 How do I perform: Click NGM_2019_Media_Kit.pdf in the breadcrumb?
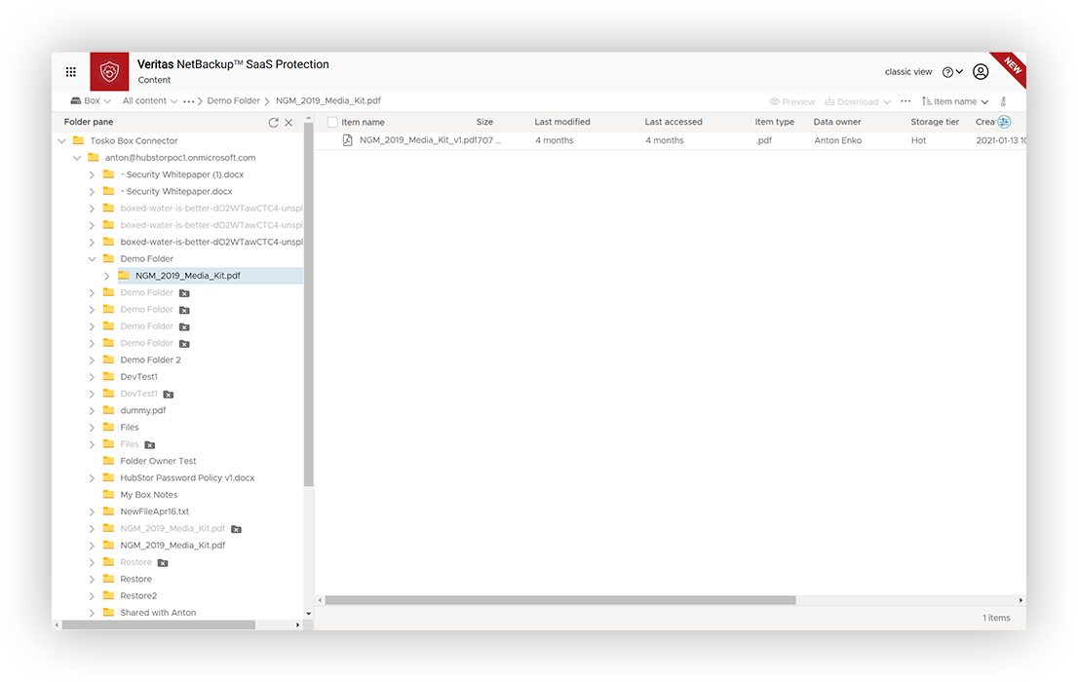[x=327, y=101]
